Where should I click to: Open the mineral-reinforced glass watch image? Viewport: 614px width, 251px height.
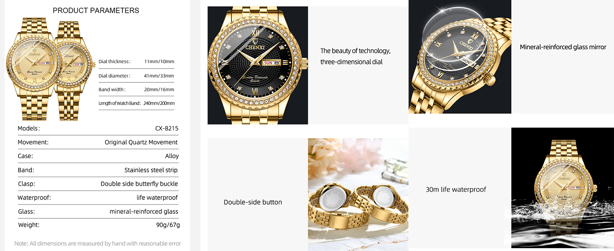pyautogui.click(x=460, y=56)
